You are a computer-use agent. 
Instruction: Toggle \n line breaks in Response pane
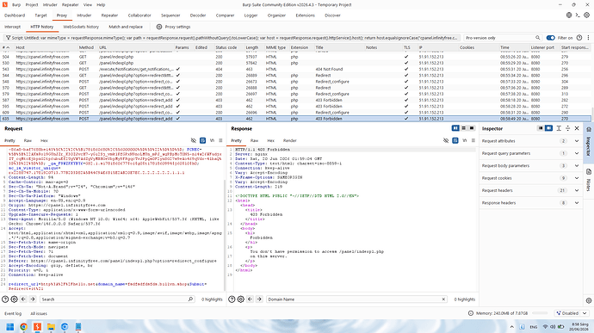pyautogui.click(x=465, y=140)
